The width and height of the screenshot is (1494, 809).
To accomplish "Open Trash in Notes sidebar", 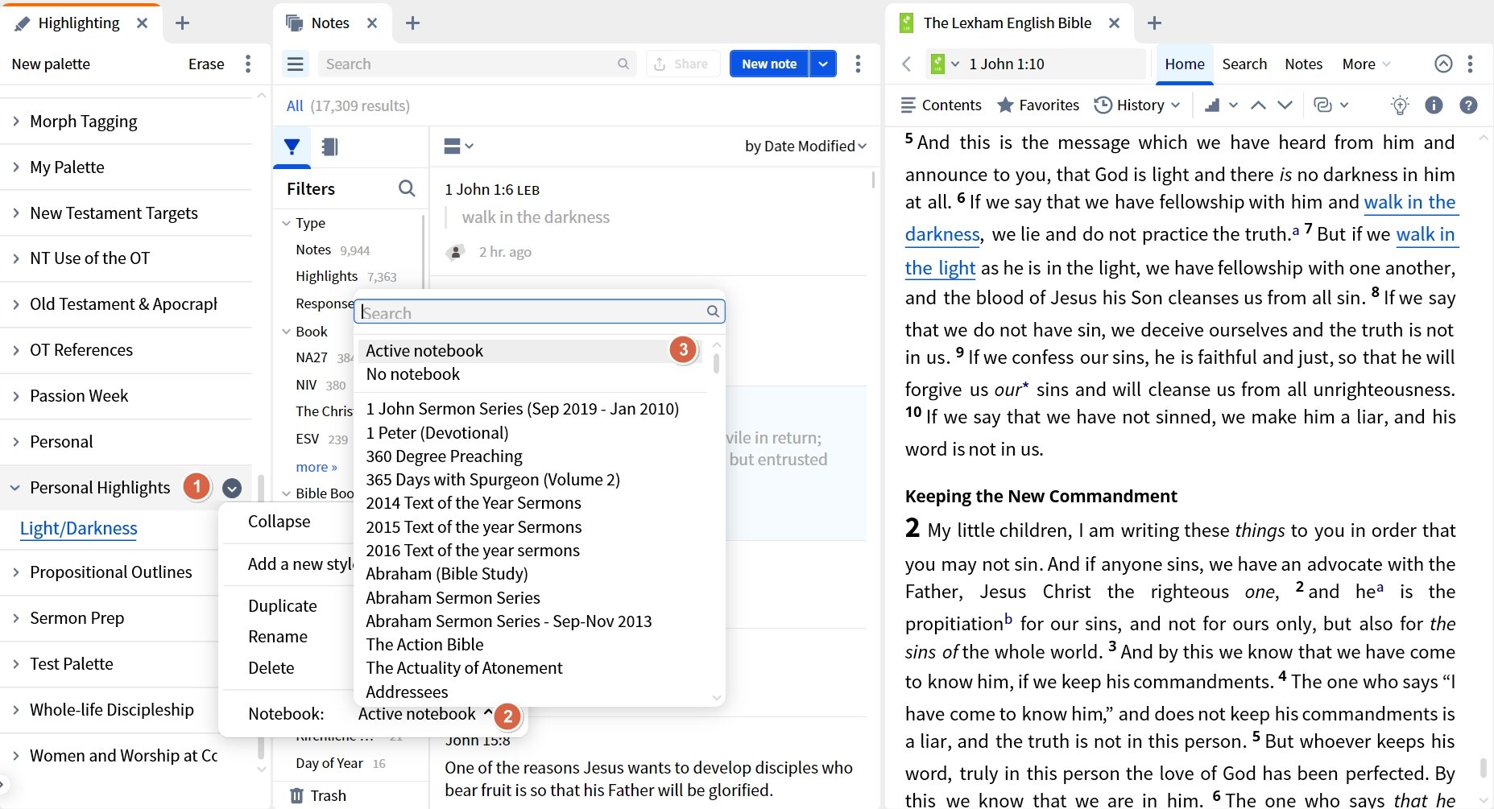I will click(x=318, y=795).
